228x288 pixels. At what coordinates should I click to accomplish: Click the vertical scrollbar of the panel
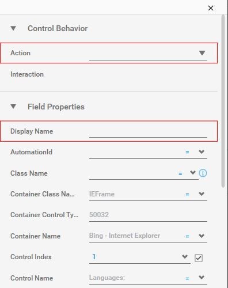pos(223,101)
